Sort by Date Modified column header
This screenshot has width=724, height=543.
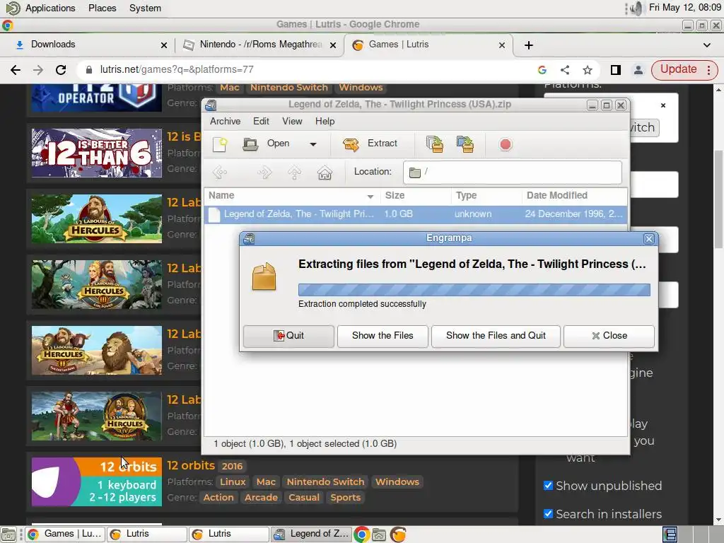(575, 196)
